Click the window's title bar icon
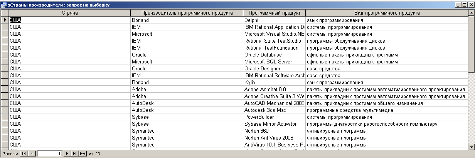Image resolution: width=475 pixels, height=158 pixels. click(x=4, y=5)
